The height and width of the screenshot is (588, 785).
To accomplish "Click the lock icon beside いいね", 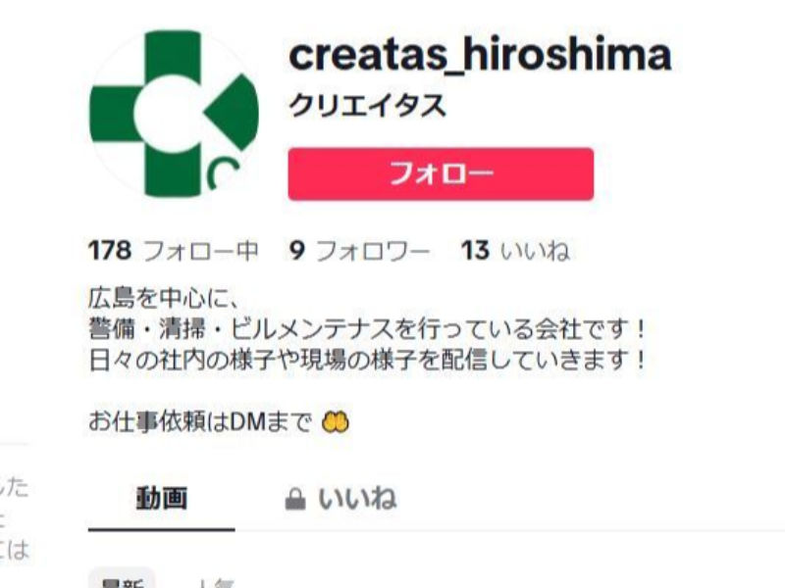I will pos(295,499).
